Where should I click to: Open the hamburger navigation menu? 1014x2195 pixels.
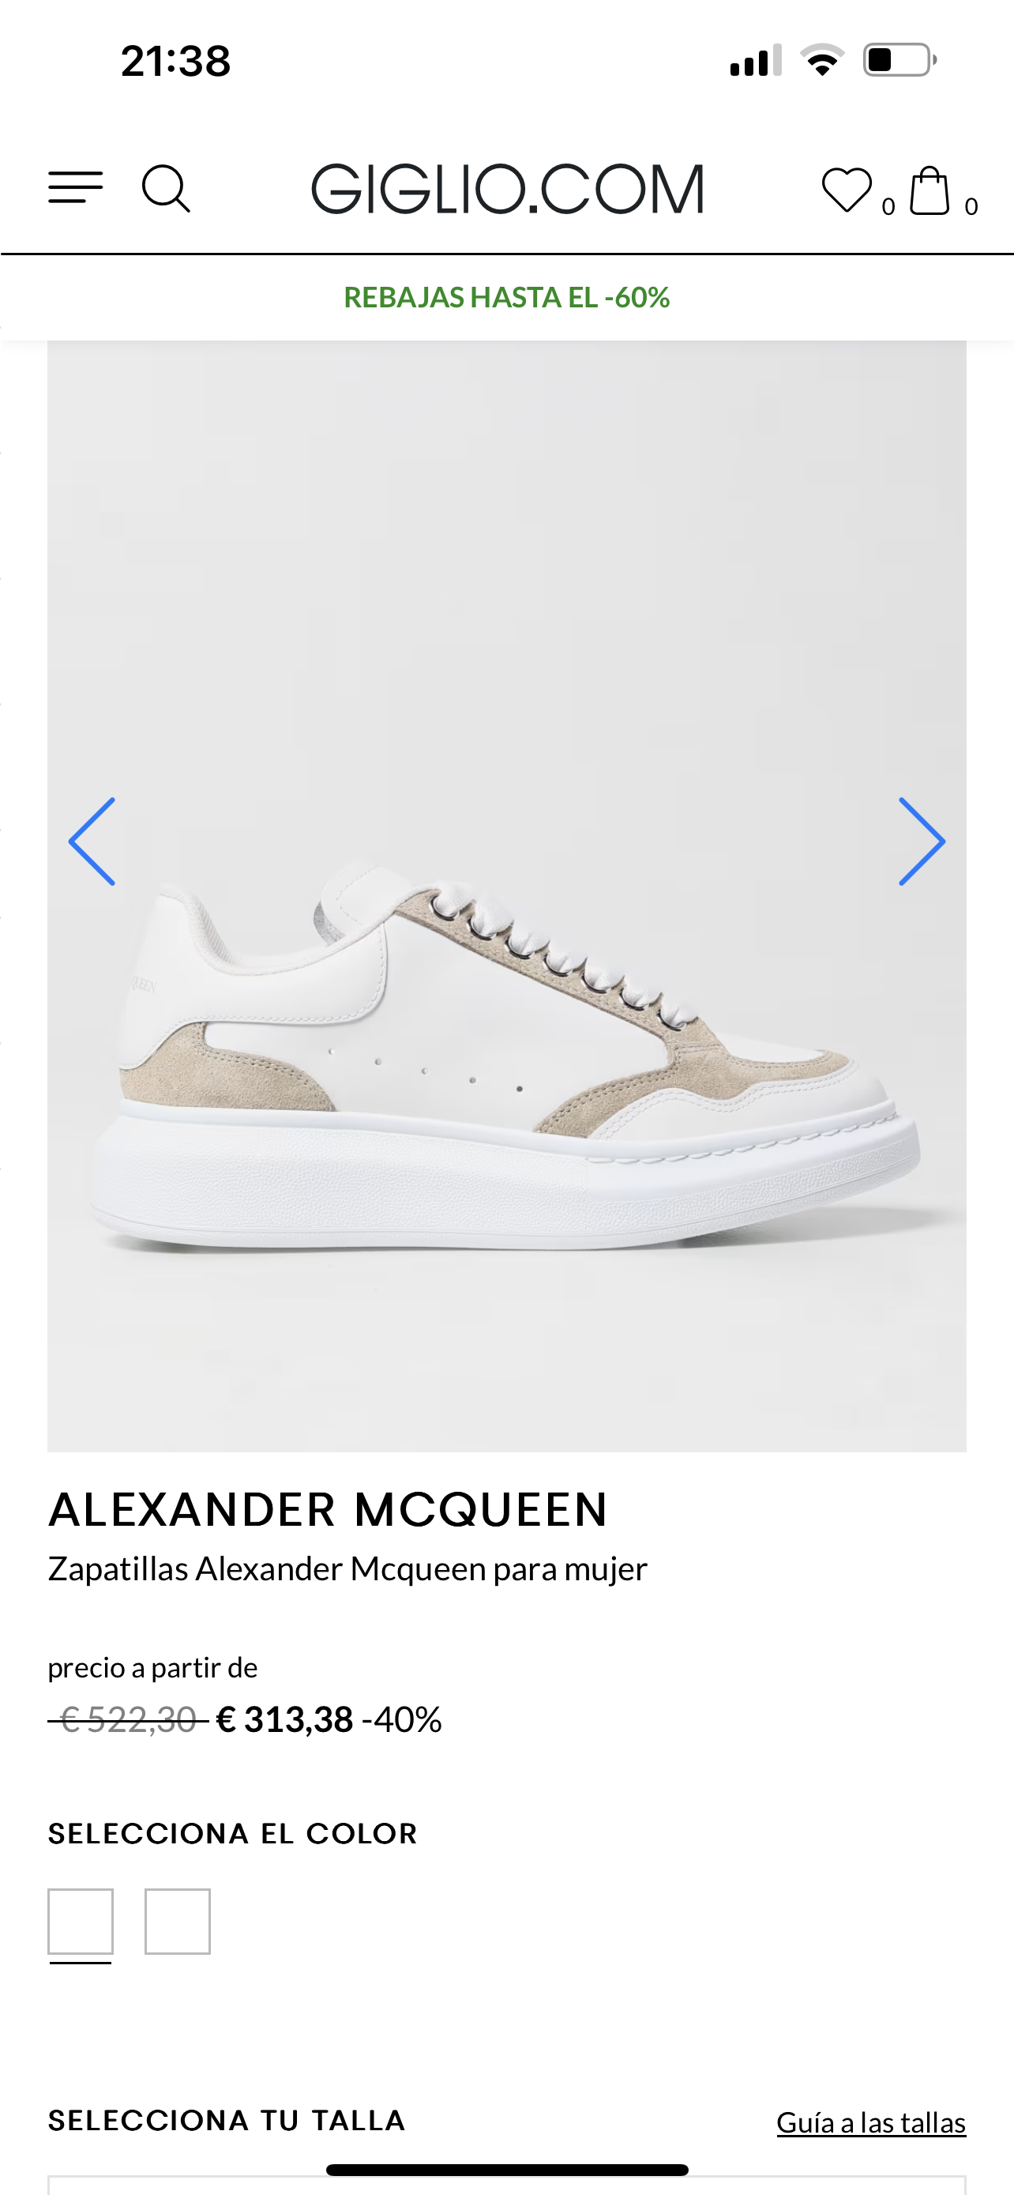click(x=76, y=187)
